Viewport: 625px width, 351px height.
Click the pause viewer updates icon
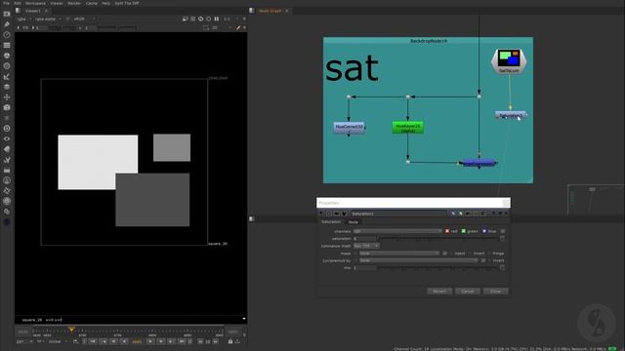point(217,19)
